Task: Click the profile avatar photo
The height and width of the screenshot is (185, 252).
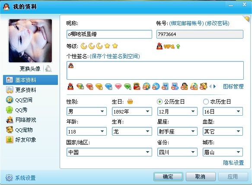Action: click(x=30, y=41)
